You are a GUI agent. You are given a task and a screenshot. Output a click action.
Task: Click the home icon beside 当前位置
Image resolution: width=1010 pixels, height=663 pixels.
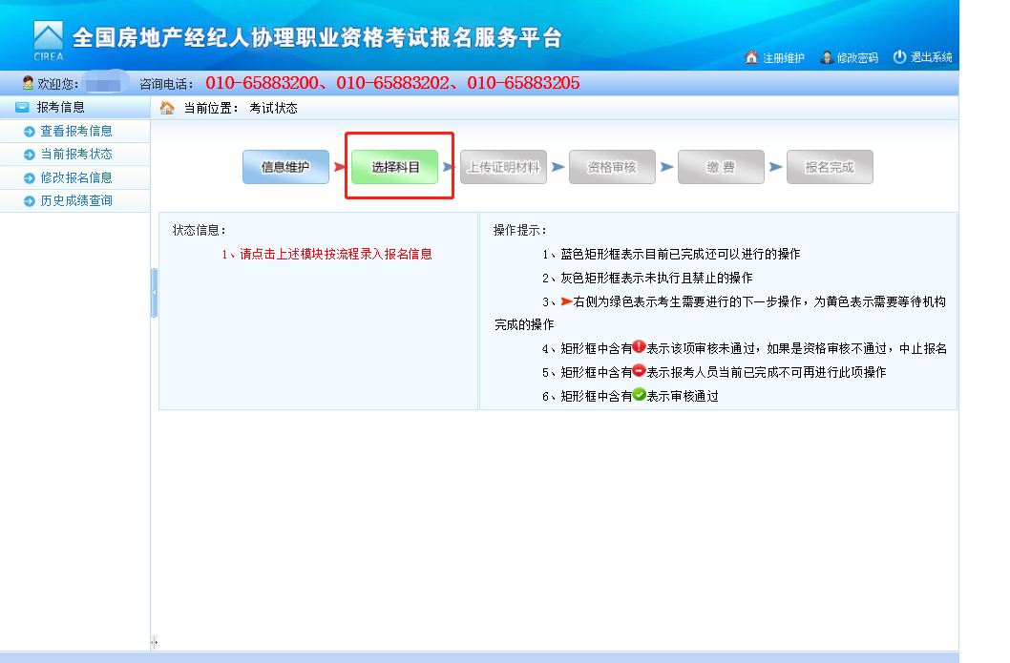click(x=167, y=108)
